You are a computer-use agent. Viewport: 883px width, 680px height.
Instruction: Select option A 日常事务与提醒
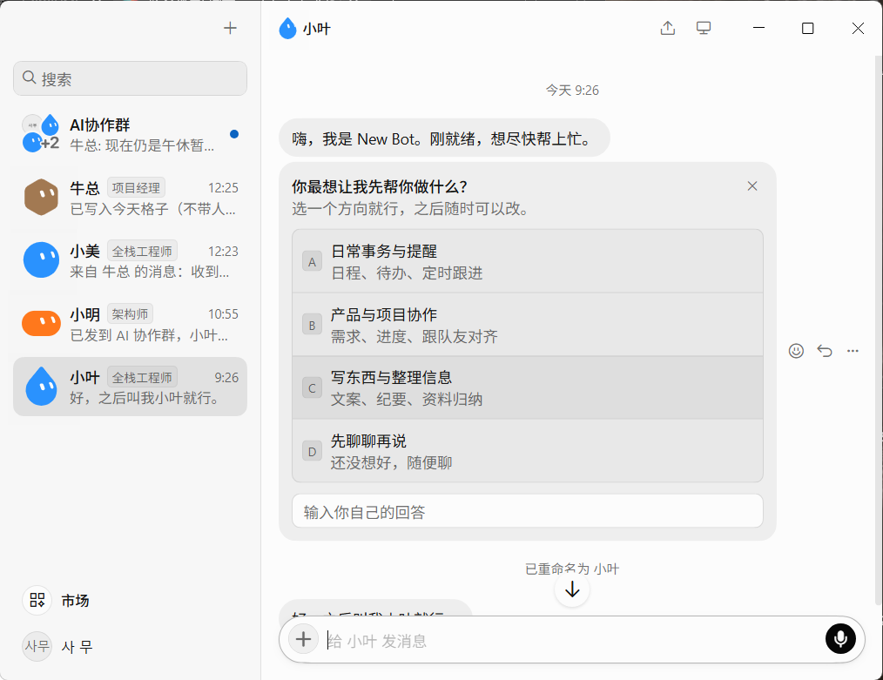click(x=528, y=262)
